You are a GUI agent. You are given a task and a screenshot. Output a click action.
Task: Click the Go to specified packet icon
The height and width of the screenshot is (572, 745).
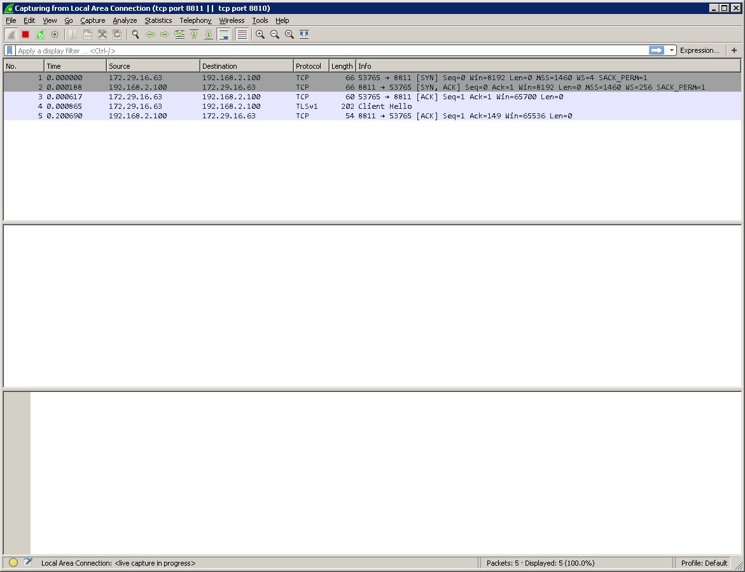click(x=179, y=34)
